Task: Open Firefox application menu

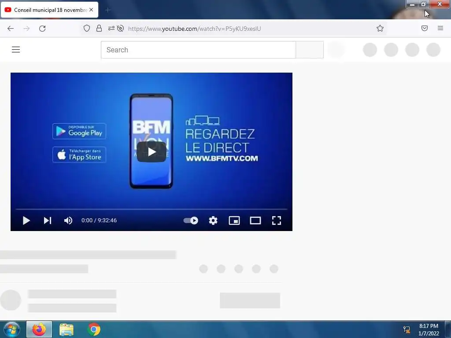Action: [x=440, y=28]
